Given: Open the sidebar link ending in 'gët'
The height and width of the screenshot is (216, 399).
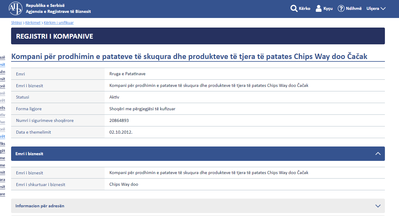Looking at the screenshot, I should [2, 151].
